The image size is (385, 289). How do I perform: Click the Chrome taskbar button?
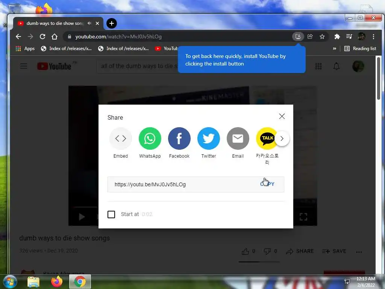click(x=80, y=281)
